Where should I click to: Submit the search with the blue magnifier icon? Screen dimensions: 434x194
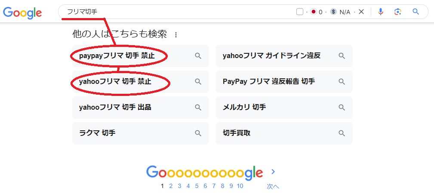click(416, 12)
